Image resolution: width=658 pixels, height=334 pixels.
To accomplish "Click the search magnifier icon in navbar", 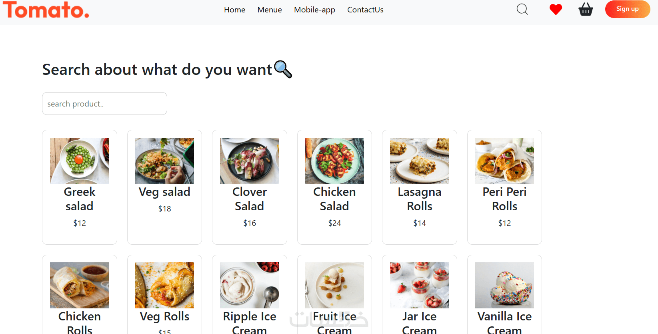I will tap(522, 9).
